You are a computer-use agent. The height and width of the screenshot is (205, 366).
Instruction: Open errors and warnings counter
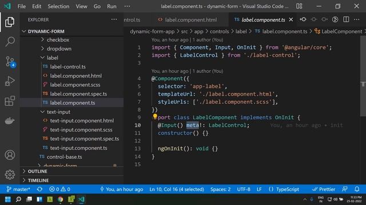coord(59,189)
